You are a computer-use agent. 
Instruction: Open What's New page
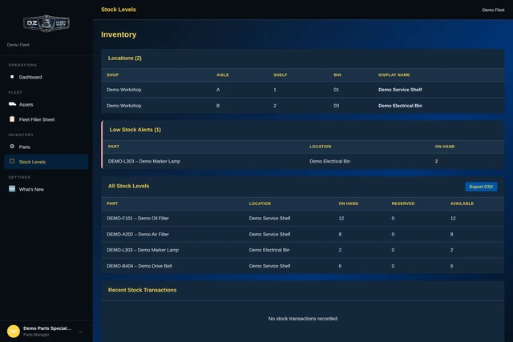coord(46,189)
